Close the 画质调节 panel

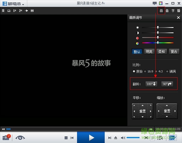(178, 18)
